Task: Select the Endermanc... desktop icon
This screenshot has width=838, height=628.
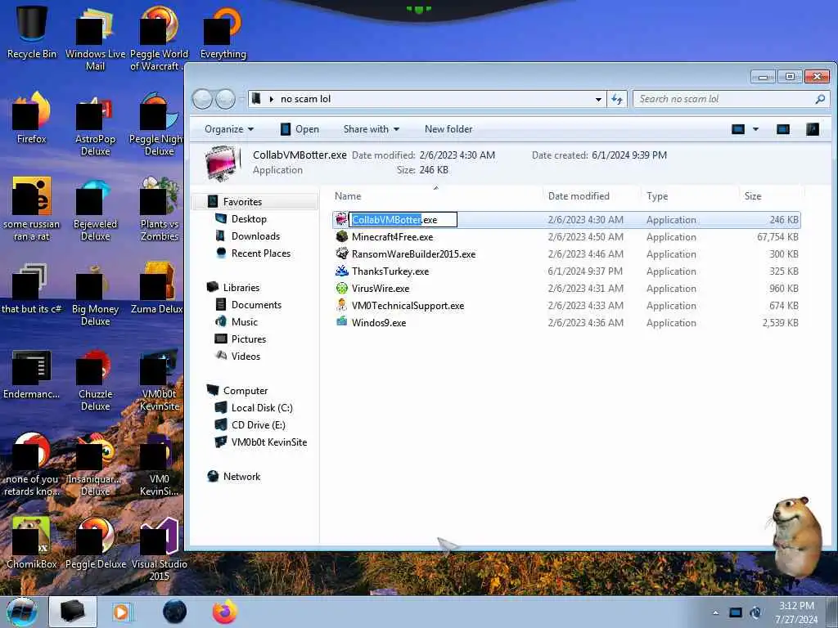Action: pos(32,374)
